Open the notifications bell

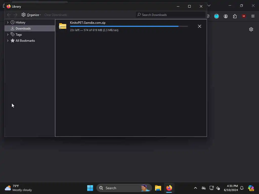[x=242, y=188]
